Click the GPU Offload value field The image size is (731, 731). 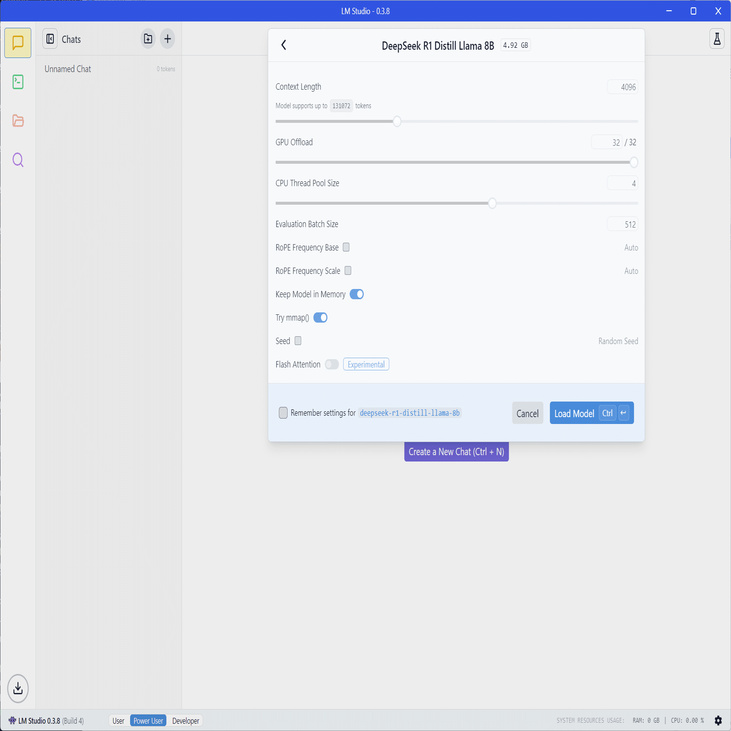607,142
